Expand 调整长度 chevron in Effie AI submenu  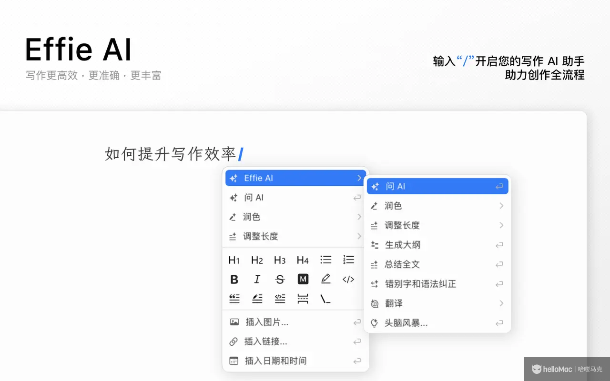[501, 225]
